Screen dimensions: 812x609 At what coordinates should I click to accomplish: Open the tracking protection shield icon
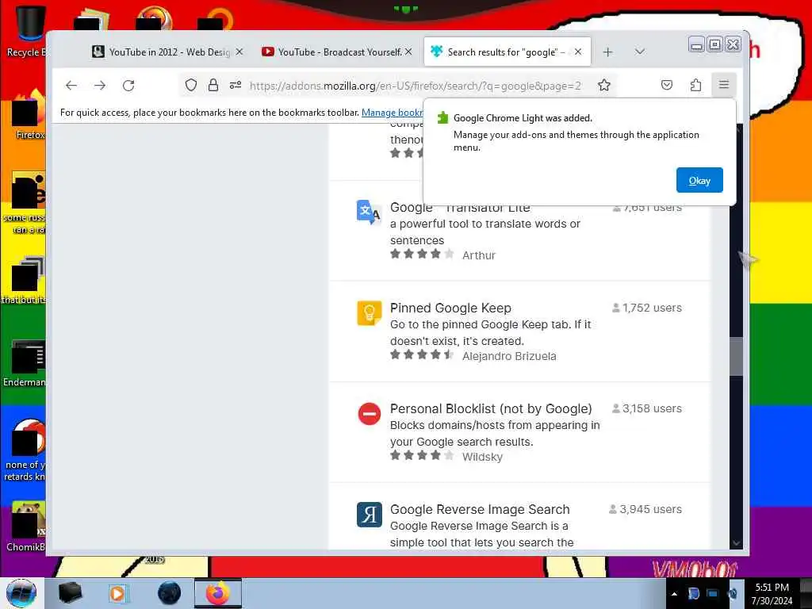191,85
